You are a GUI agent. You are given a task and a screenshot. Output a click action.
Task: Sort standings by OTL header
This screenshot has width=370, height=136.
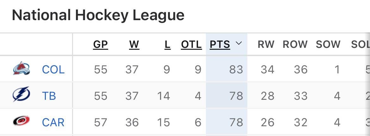(191, 44)
